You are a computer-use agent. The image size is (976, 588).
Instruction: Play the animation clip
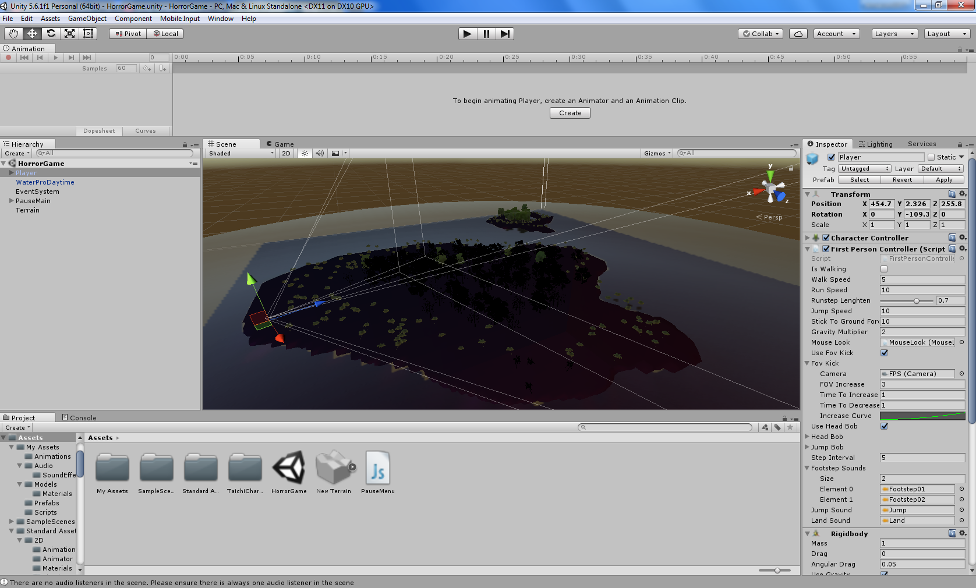pos(55,58)
